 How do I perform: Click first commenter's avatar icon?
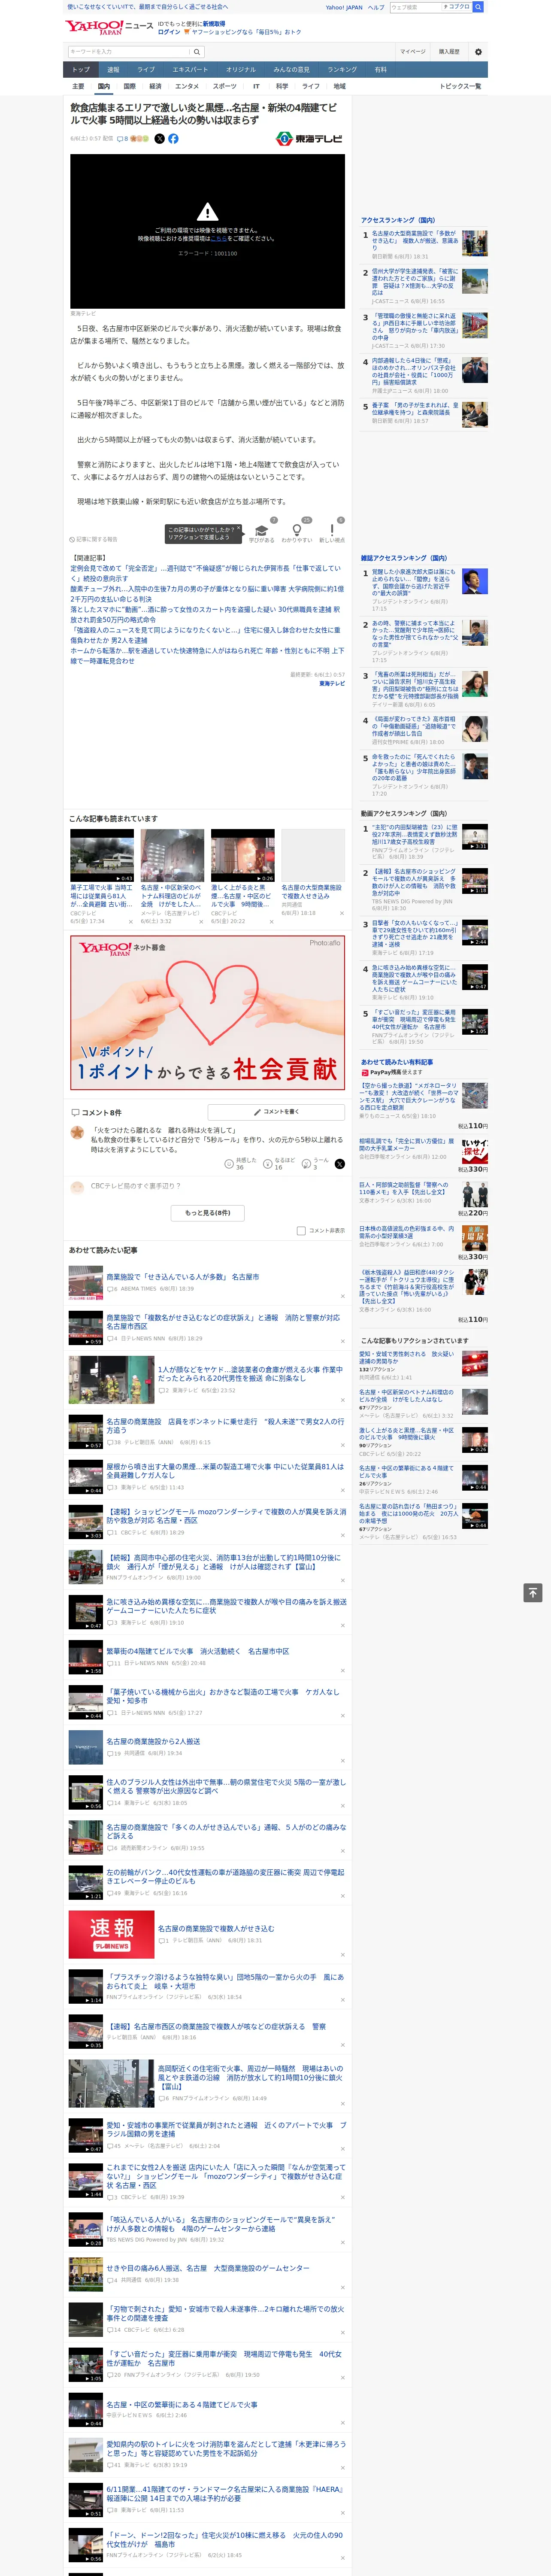pyautogui.click(x=77, y=1132)
